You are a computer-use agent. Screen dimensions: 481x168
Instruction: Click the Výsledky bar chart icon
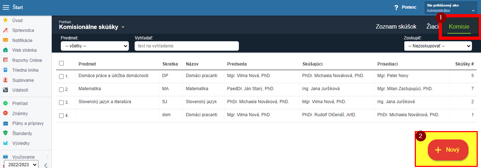point(5,143)
